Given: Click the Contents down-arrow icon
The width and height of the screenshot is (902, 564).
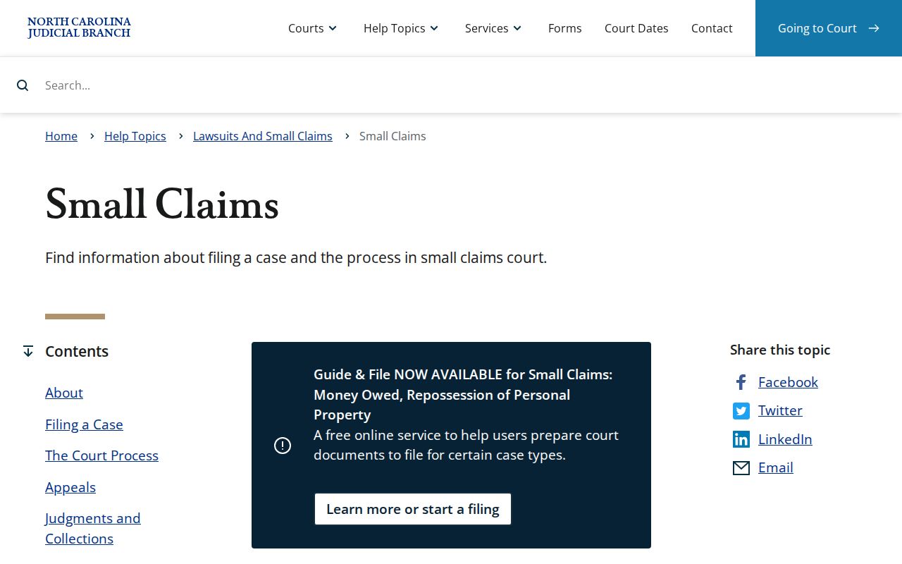Looking at the screenshot, I should point(28,351).
